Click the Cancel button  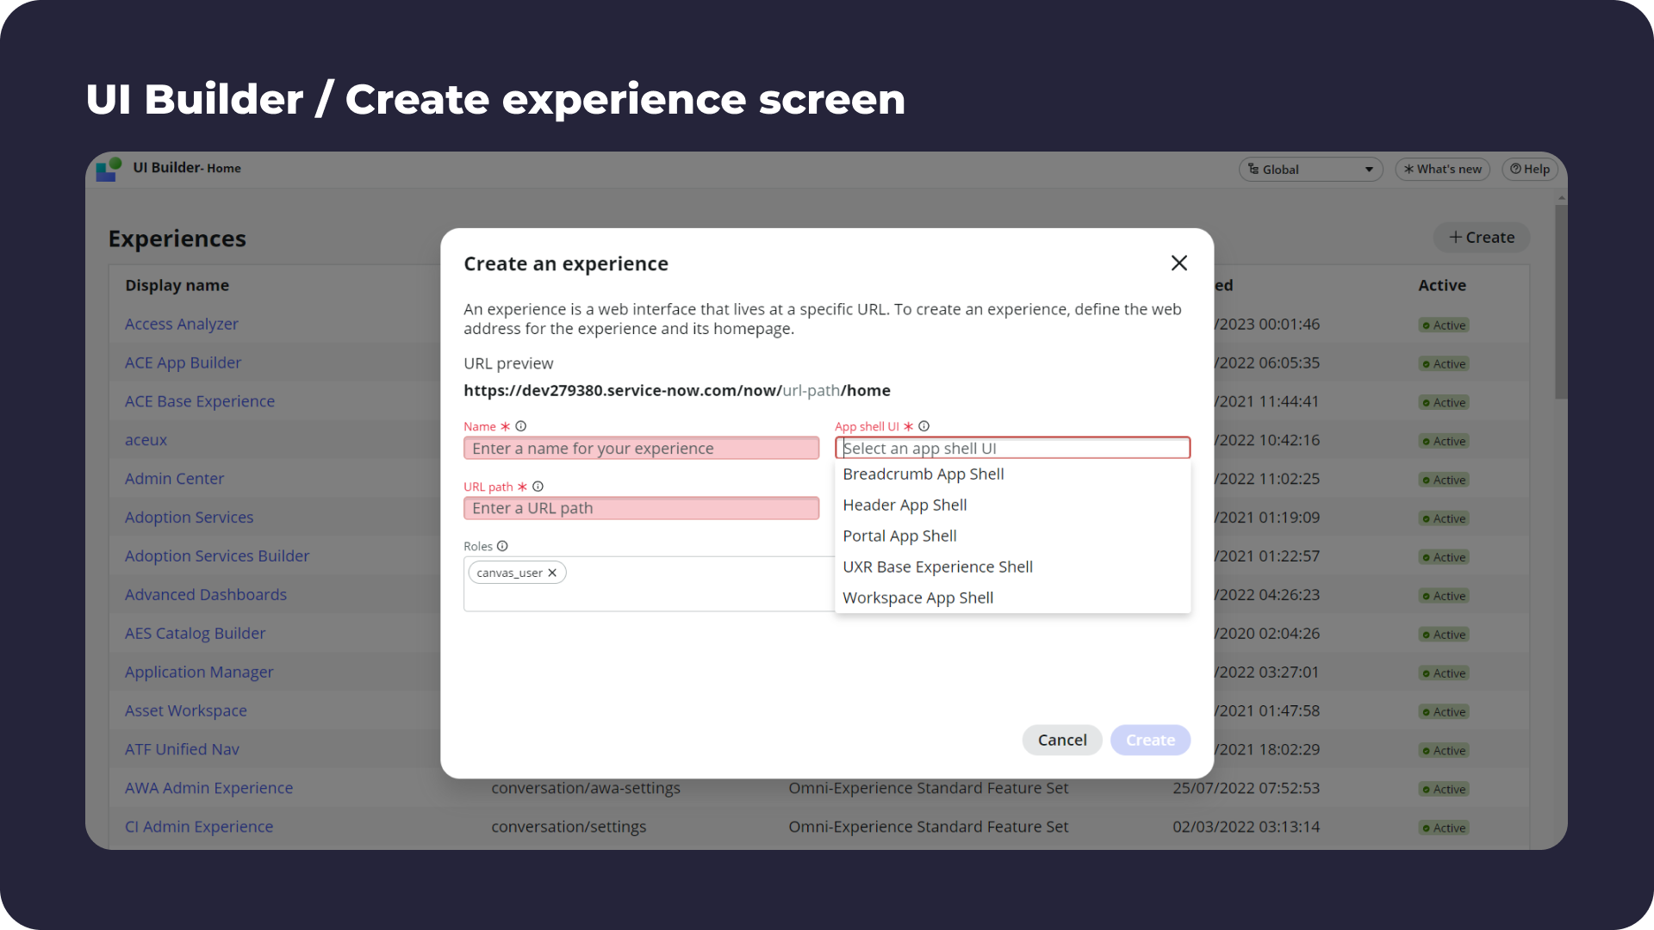pyautogui.click(x=1062, y=740)
